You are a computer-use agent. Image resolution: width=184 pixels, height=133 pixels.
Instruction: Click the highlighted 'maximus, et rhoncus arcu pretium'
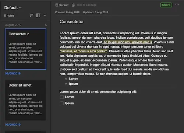click(84, 51)
